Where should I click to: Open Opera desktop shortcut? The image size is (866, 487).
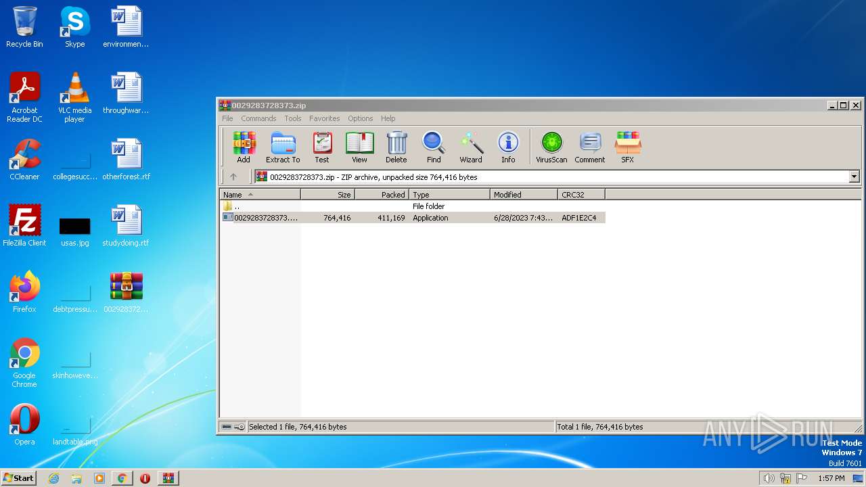[x=24, y=425]
